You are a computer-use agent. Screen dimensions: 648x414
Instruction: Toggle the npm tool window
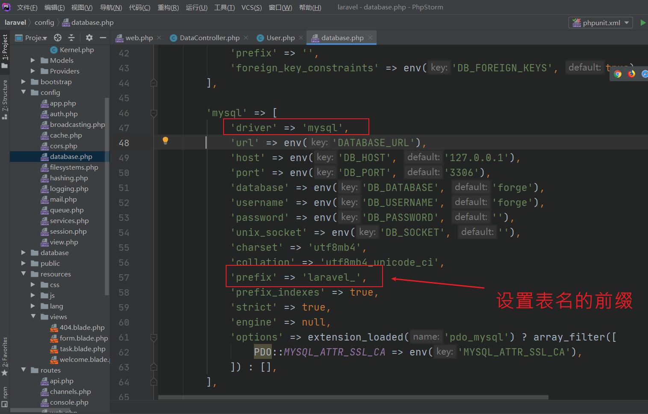5,397
